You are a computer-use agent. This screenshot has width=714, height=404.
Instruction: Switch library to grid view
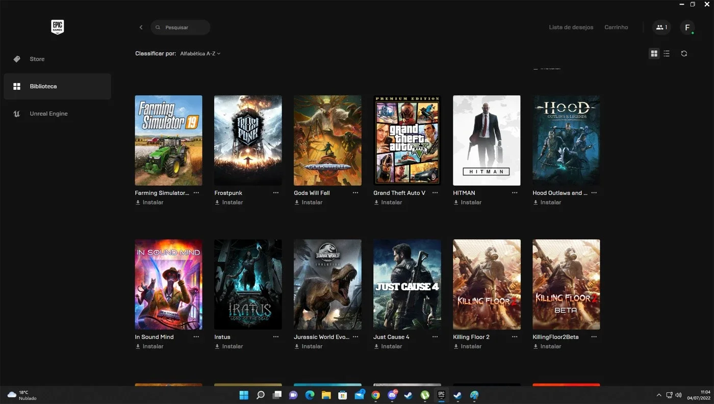pos(654,54)
